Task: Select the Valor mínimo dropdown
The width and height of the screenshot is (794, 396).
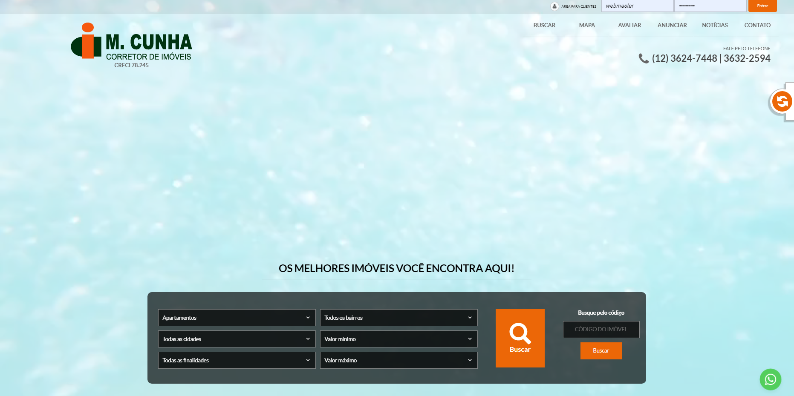Action: [398, 339]
